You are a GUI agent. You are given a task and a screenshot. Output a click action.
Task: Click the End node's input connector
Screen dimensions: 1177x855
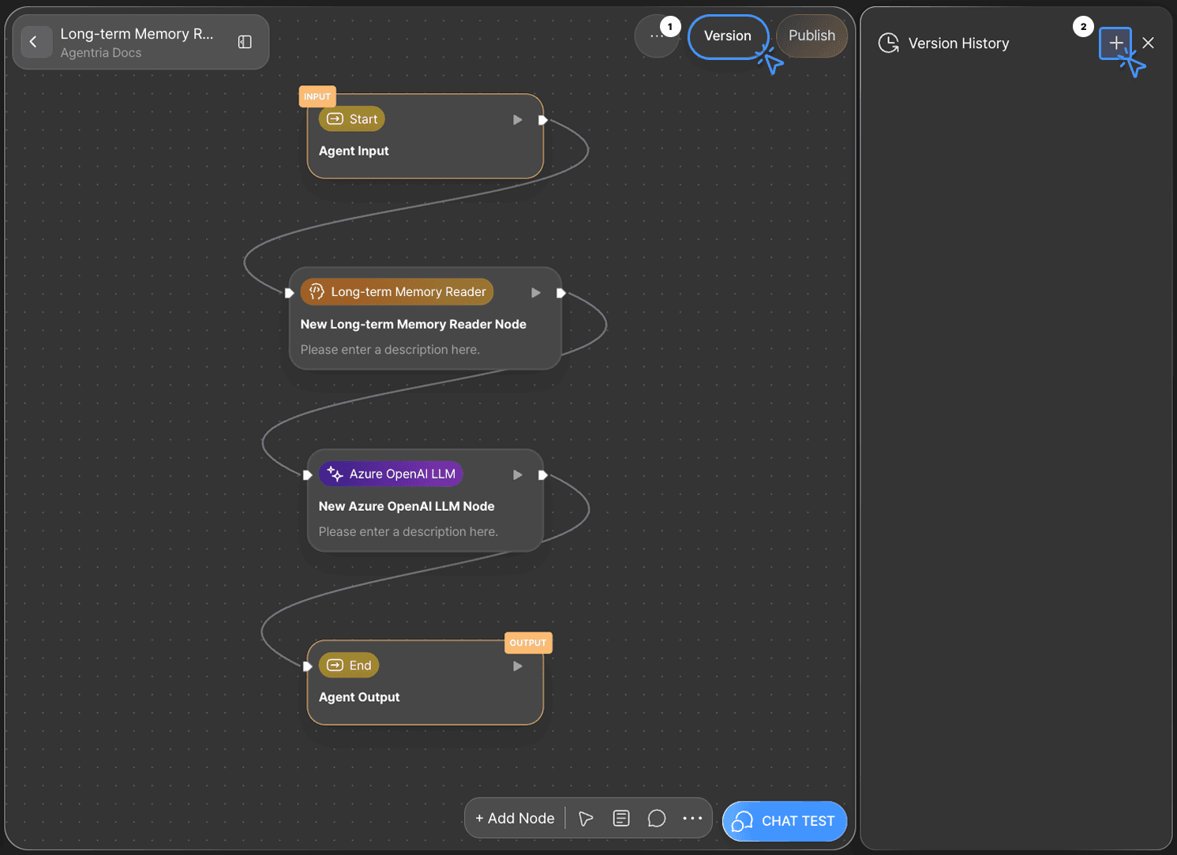tap(308, 666)
